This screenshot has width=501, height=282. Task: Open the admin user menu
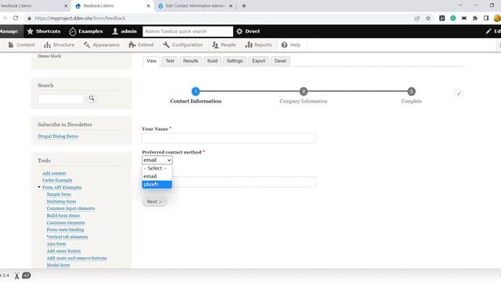click(124, 31)
